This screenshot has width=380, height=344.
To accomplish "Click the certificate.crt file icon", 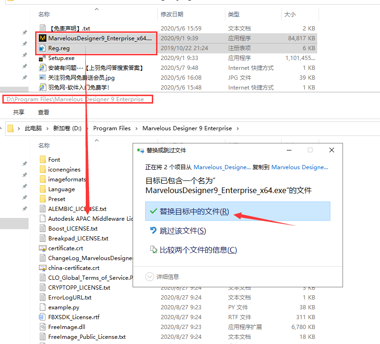I will tap(43, 248).
